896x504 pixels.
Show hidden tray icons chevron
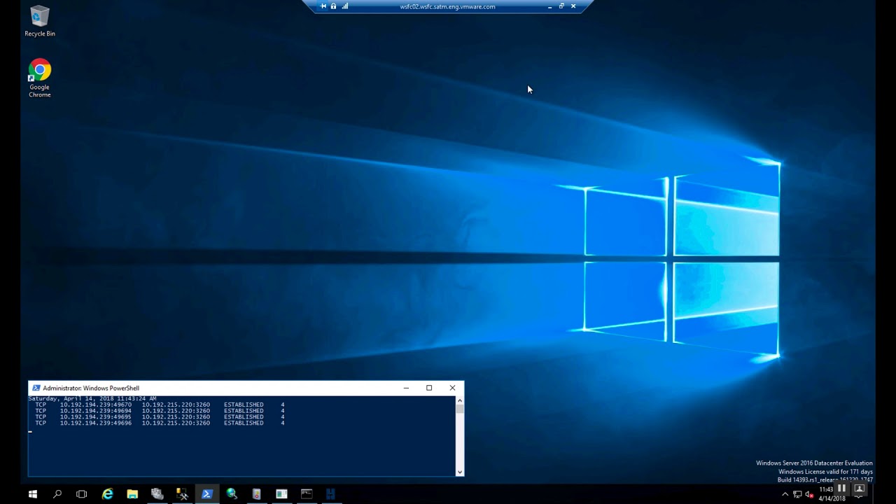(785, 495)
